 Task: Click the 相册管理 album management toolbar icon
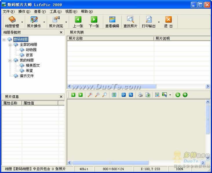[12, 20]
